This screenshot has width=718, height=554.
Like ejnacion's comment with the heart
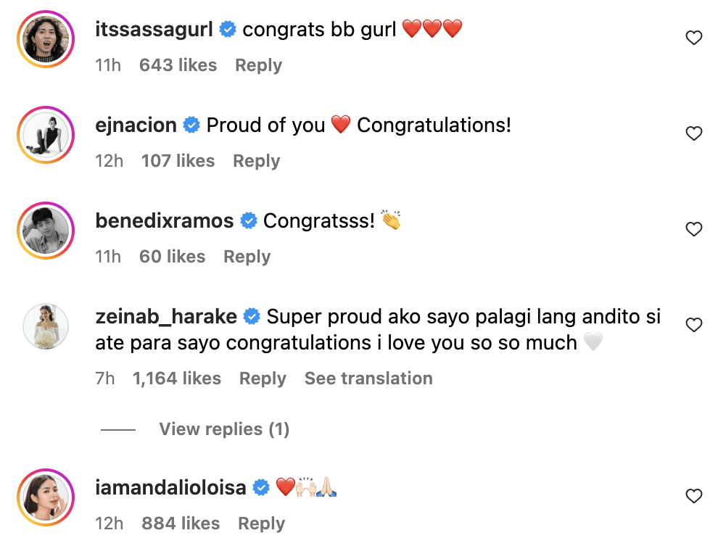(x=694, y=133)
